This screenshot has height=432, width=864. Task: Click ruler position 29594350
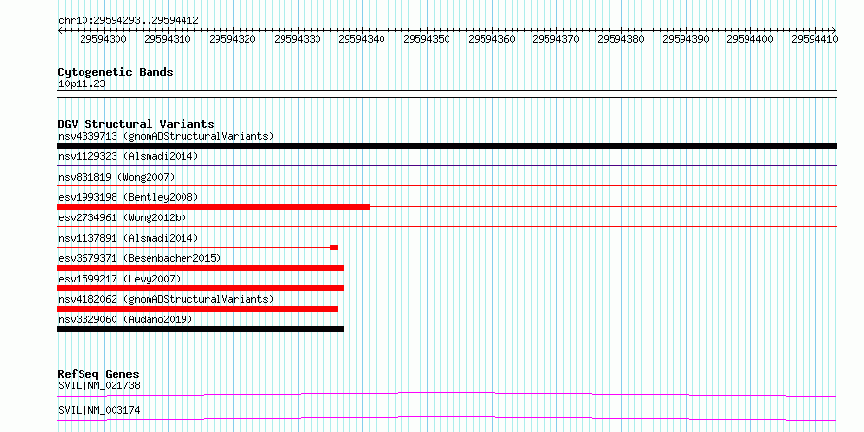(x=426, y=39)
